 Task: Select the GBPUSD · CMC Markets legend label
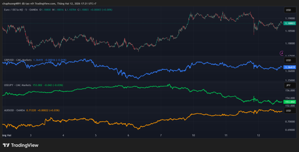18,60
